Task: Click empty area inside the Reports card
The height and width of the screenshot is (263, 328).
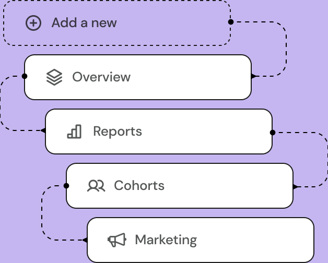Action: click(209, 131)
